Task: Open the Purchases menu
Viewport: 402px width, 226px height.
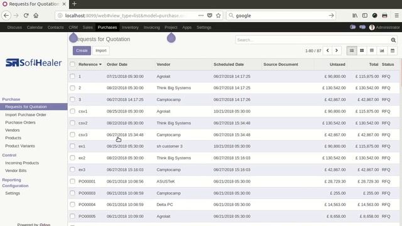Action: pos(107,27)
